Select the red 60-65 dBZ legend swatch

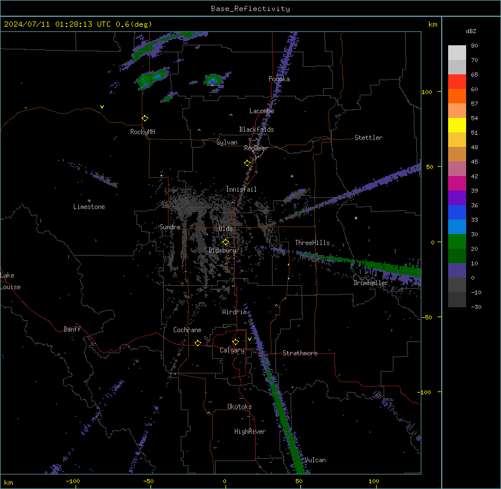click(457, 81)
